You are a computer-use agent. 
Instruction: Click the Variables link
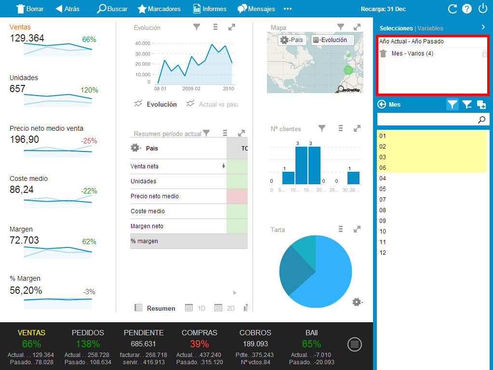point(430,28)
